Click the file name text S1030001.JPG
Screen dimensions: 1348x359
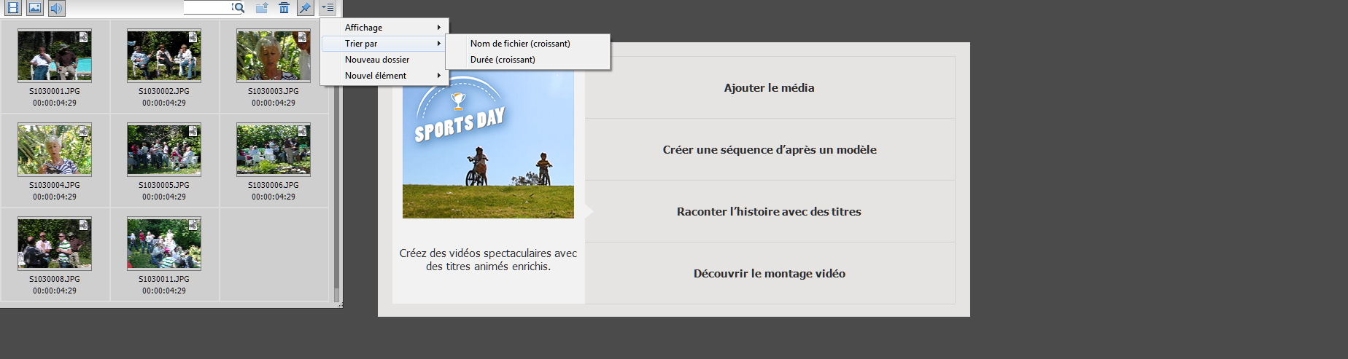coord(55,92)
